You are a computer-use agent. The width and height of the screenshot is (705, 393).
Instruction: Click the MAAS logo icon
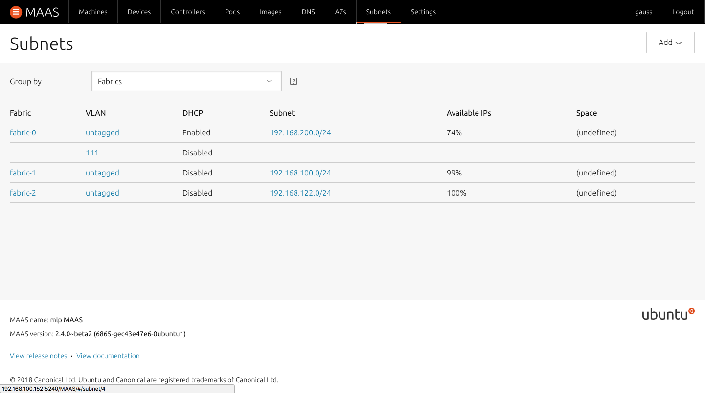coord(16,12)
